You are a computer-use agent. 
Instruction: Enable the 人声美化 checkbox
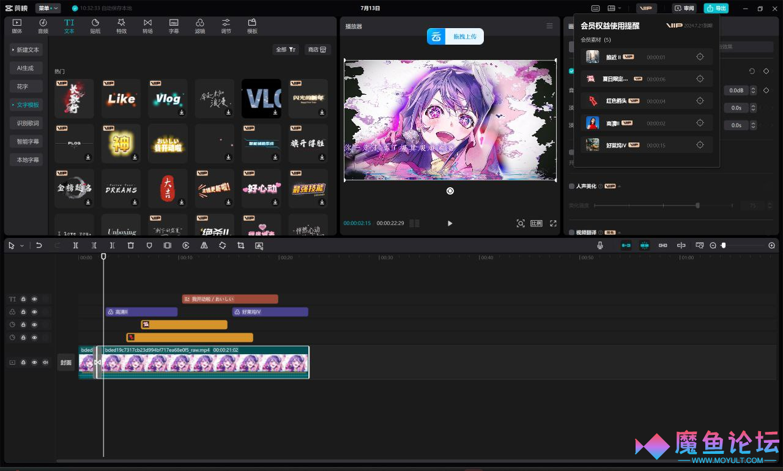[x=571, y=186]
